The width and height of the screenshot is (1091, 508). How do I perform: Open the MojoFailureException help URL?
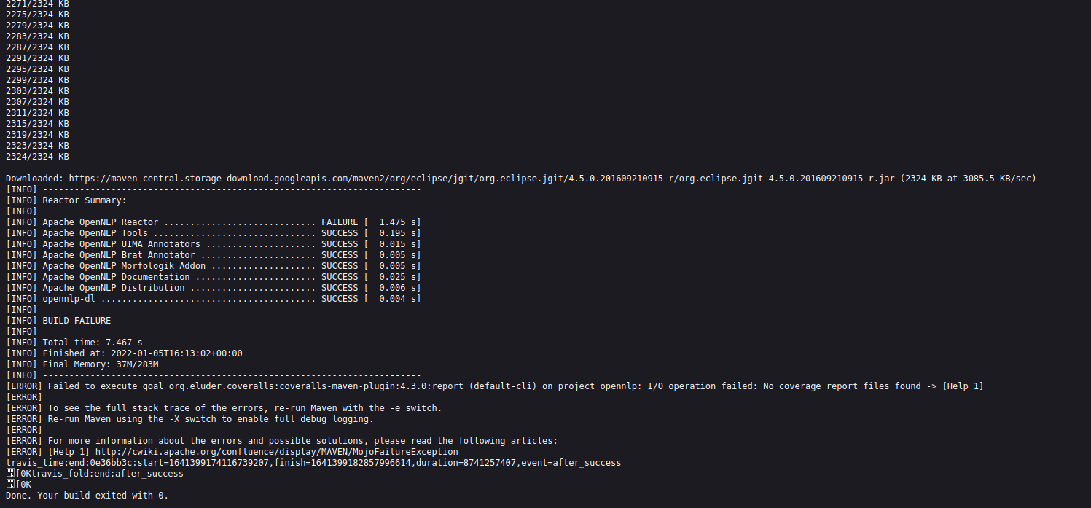click(x=276, y=452)
